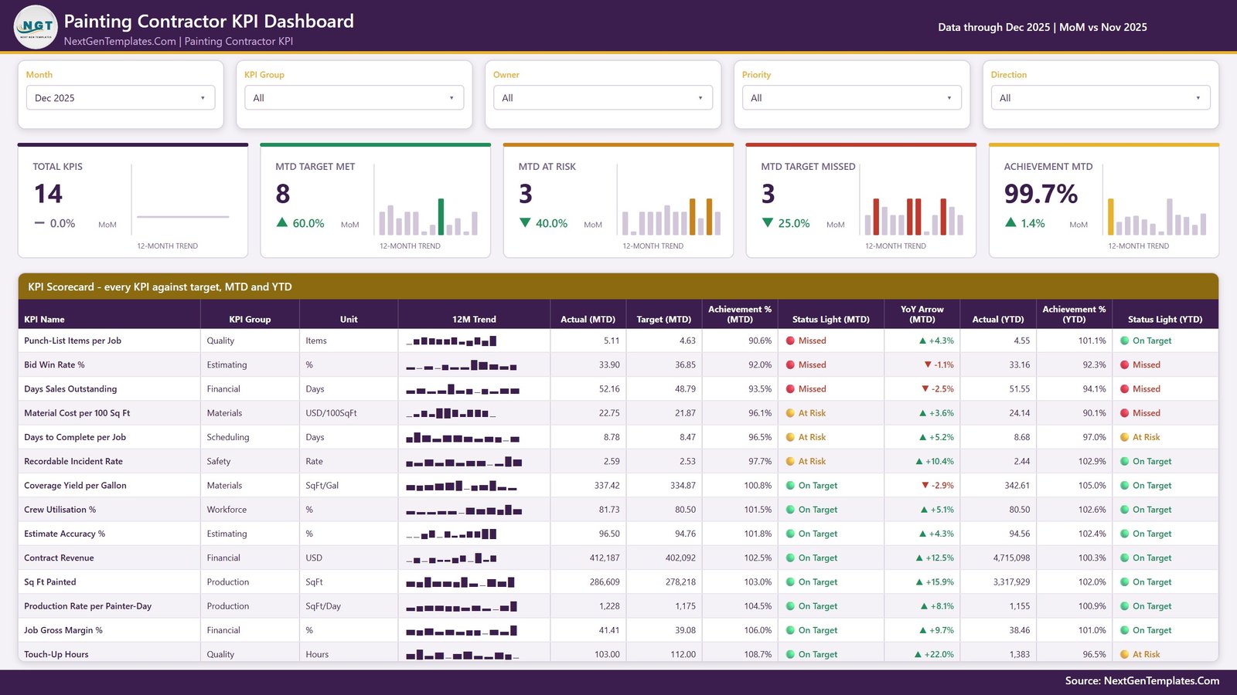
Task: Click red Missed status light for Punch-List Items
Action: point(791,341)
